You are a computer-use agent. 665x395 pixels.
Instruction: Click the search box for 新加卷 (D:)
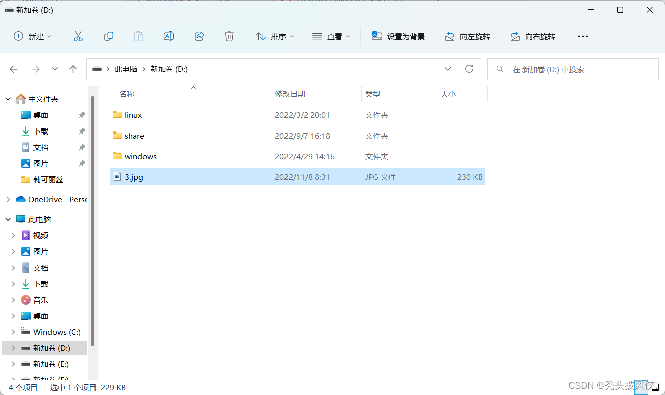[x=573, y=69]
